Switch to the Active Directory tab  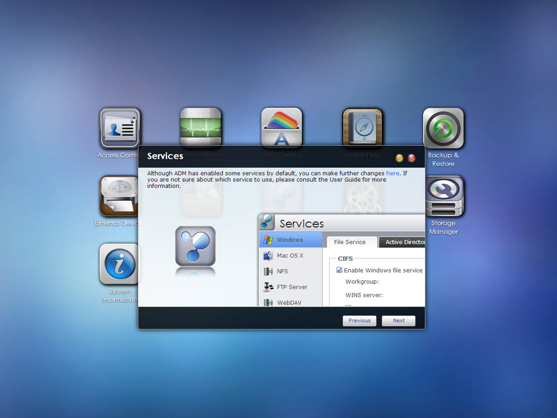402,242
